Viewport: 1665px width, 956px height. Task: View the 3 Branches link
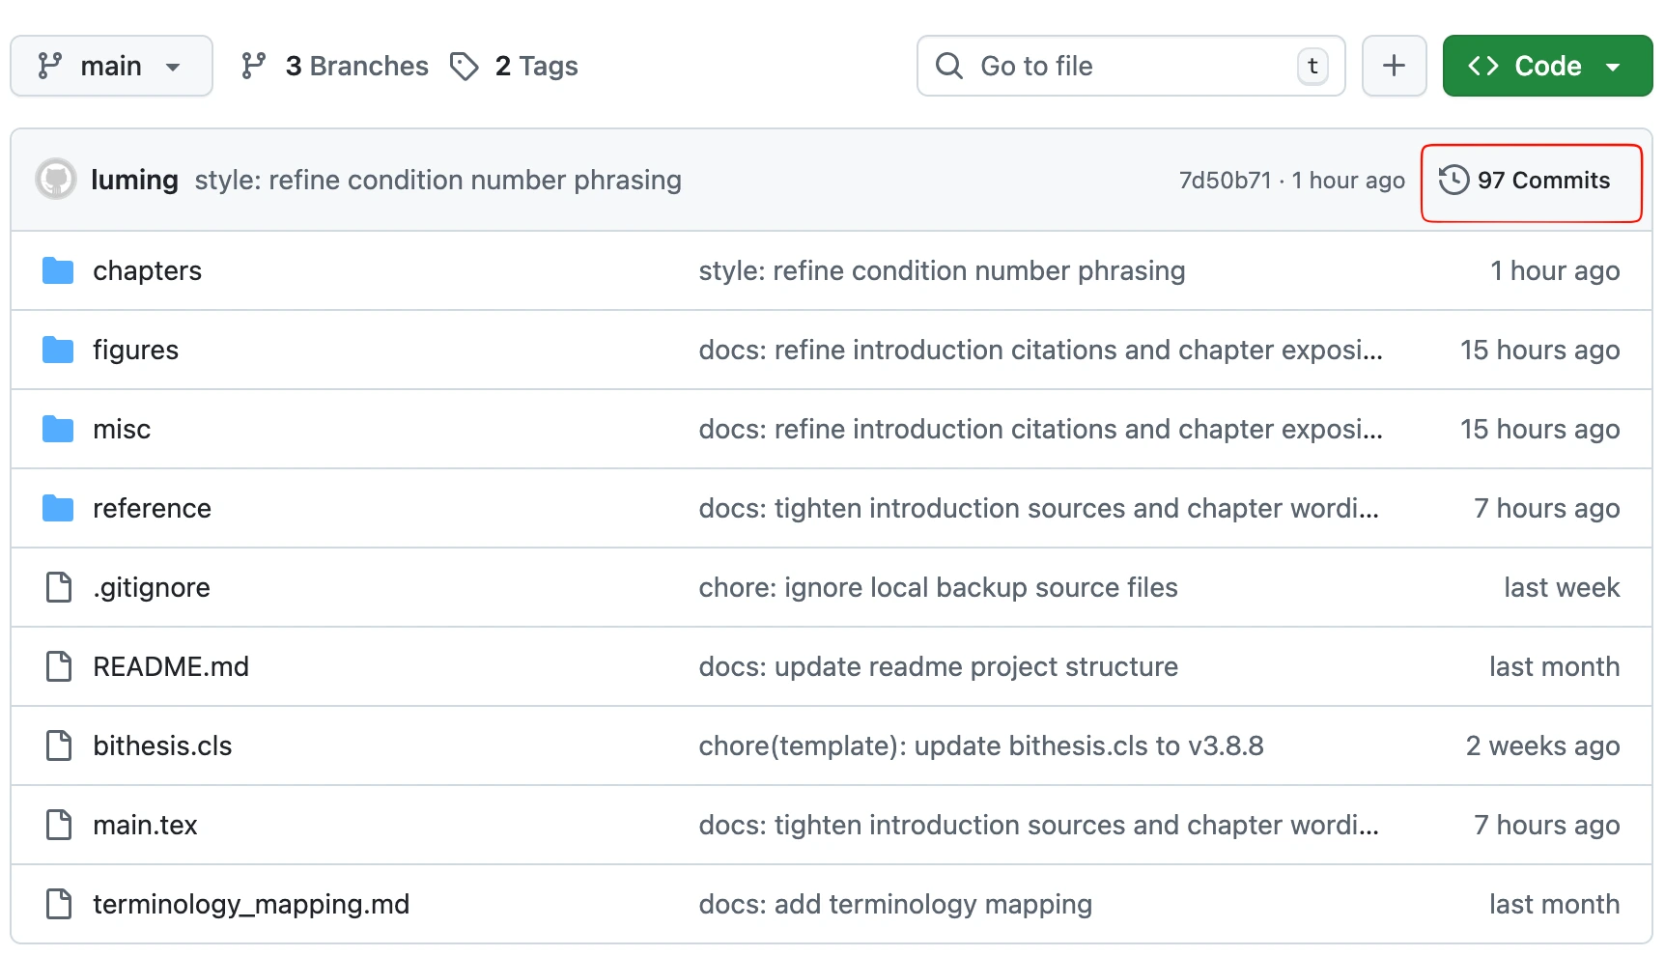tap(335, 66)
